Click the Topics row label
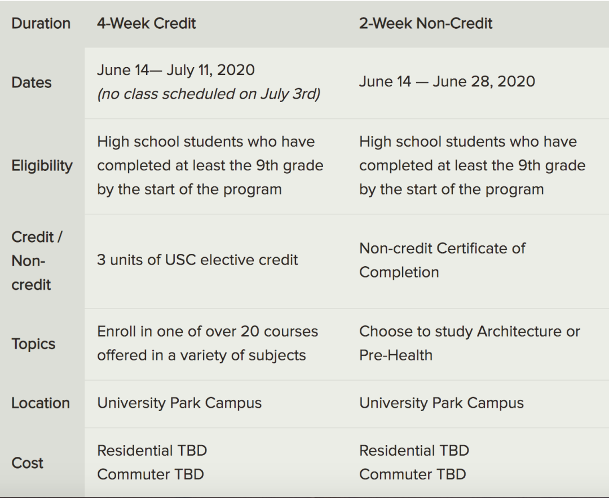Screen dimensions: 609x498 point(33,344)
